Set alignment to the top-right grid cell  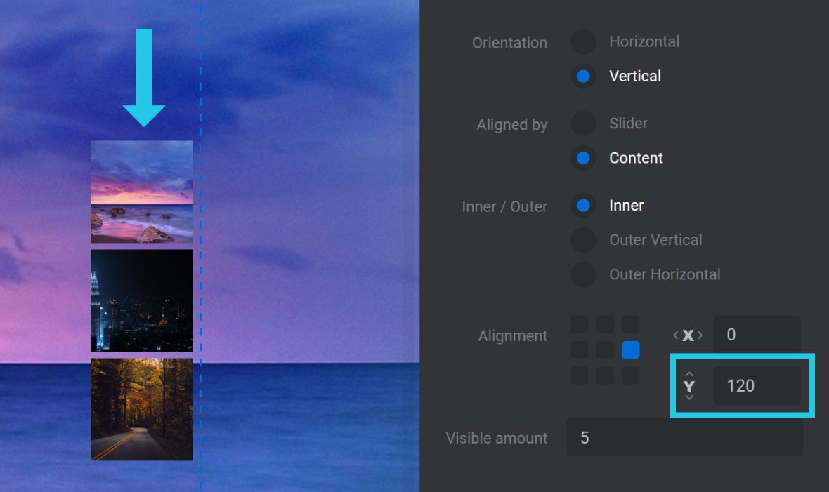click(x=630, y=324)
